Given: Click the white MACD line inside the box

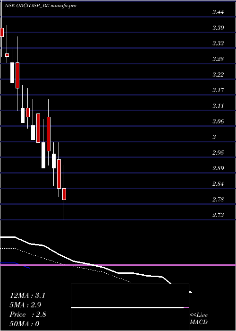Looking at the screenshot, I should (x=127, y=307).
